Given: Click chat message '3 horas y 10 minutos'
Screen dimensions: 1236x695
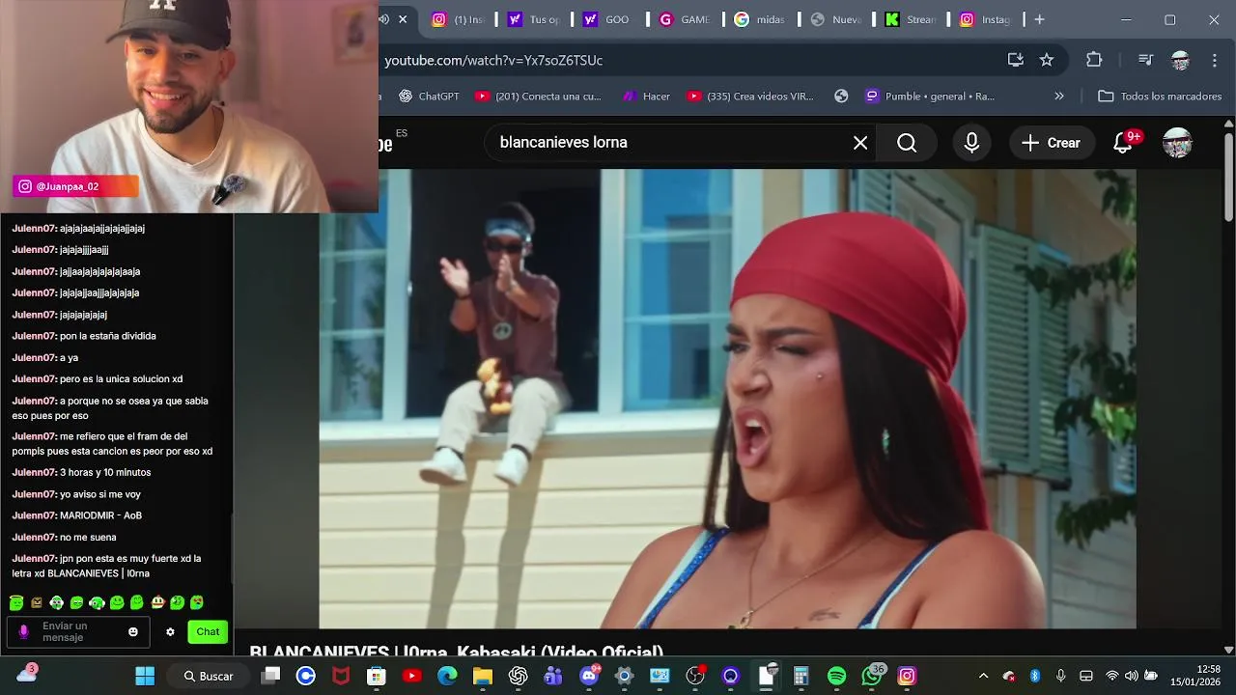Looking at the screenshot, I should (x=105, y=472).
